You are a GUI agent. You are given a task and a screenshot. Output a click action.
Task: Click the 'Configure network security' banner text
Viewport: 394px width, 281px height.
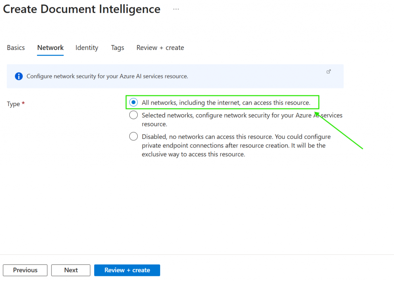pyautogui.click(x=107, y=76)
